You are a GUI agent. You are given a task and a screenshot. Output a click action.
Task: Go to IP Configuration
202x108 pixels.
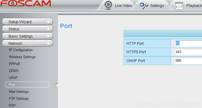point(21,50)
